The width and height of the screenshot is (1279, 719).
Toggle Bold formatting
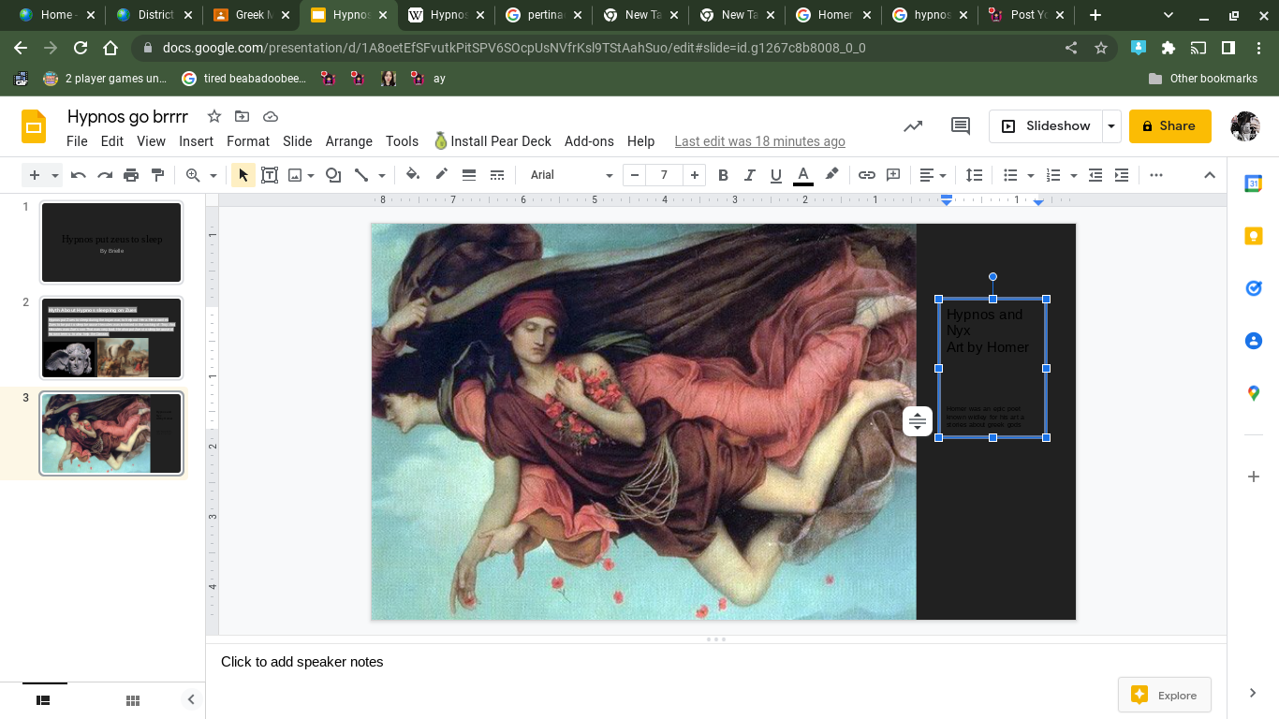point(723,175)
